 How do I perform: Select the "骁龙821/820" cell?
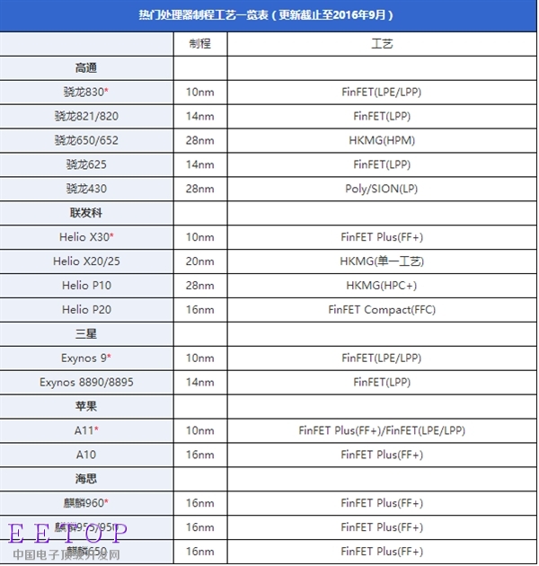click(x=86, y=116)
